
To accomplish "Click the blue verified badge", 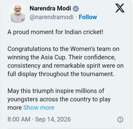I will (x=76, y=8).
